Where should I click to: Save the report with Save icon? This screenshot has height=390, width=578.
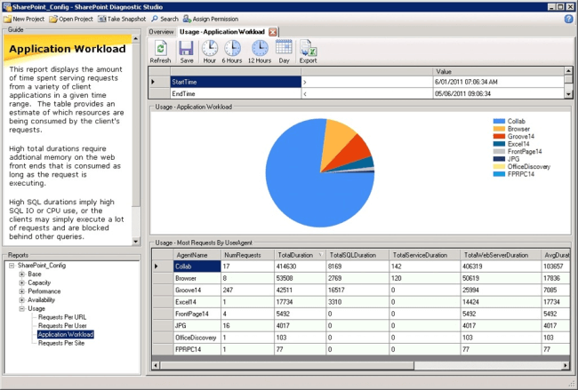(187, 52)
